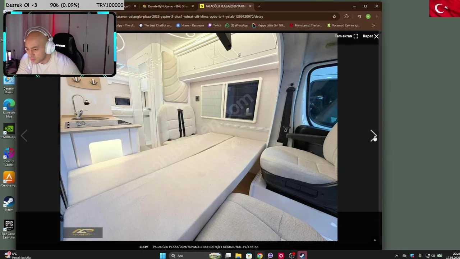Open the purple chat app on taskbar
This screenshot has height=259, width=460.
(x=270, y=256)
